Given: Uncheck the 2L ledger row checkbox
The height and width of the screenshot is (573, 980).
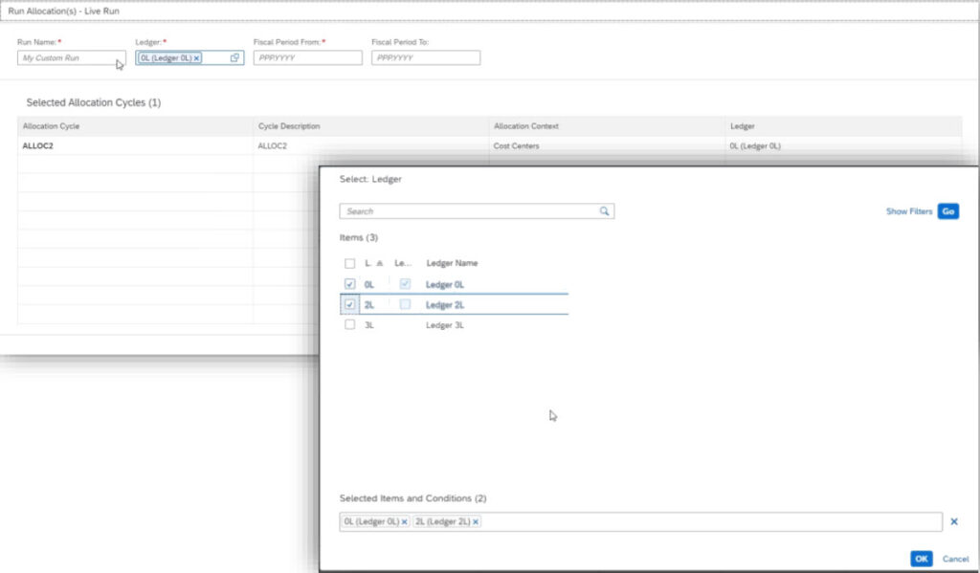Looking at the screenshot, I should (x=349, y=304).
